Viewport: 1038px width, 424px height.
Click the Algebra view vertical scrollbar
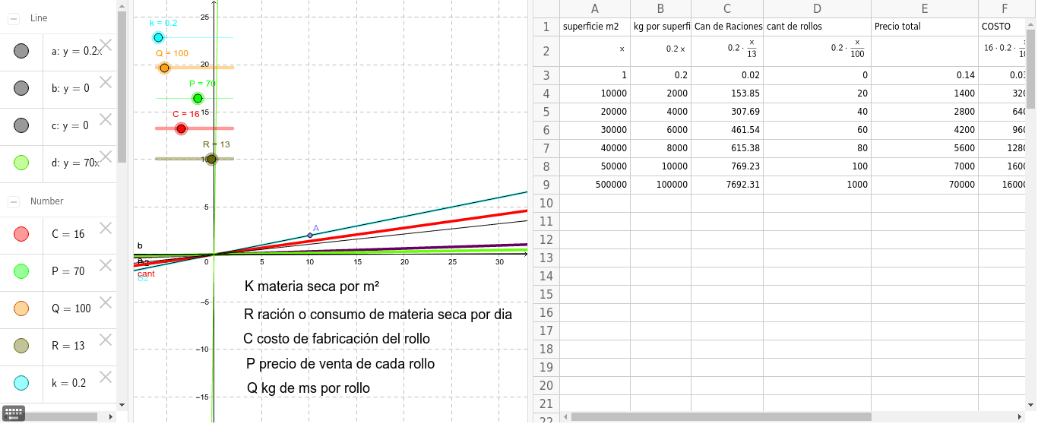point(122,87)
